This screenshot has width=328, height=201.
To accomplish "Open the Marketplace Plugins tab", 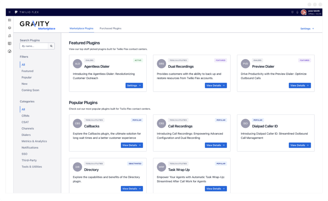I will pyautogui.click(x=81, y=28).
